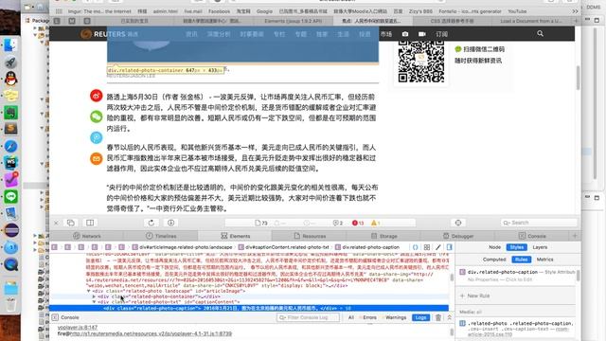
Task: Select the highlighted related-photo-caption DOM row
Action: click(249, 308)
